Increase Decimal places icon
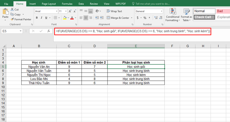 pyautogui.click(x=156, y=18)
